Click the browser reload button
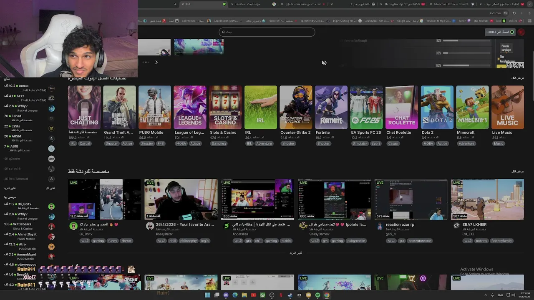This screenshot has width=534, height=300. tap(514, 13)
